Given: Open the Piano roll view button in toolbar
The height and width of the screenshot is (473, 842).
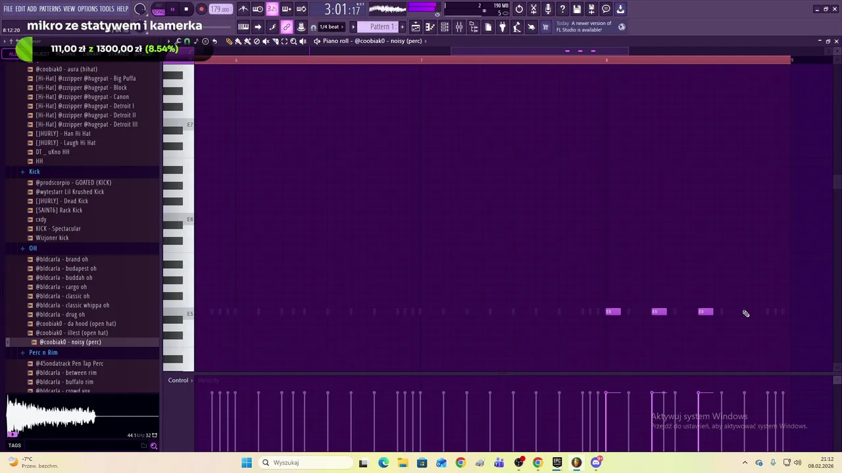Looking at the screenshot, I should 430,27.
